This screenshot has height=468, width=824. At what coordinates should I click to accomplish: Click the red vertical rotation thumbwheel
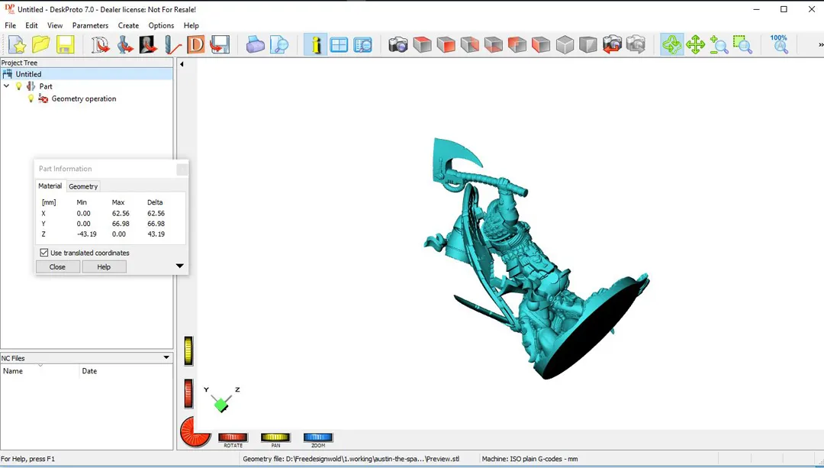coord(188,394)
